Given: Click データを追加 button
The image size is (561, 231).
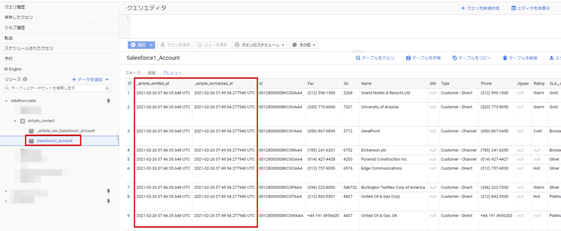Looking at the screenshot, I should (91, 79).
